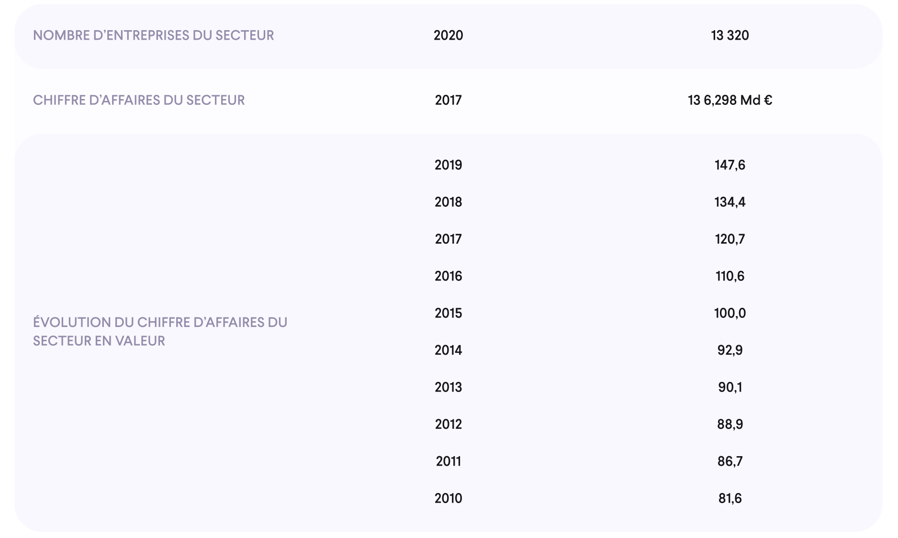Select the 13 320 companies value
Image resolution: width=898 pixels, height=538 pixels.
[730, 35]
